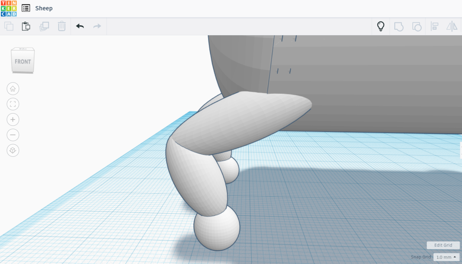Open the Tinkercad home logo
This screenshot has height=264, width=462.
(x=9, y=8)
